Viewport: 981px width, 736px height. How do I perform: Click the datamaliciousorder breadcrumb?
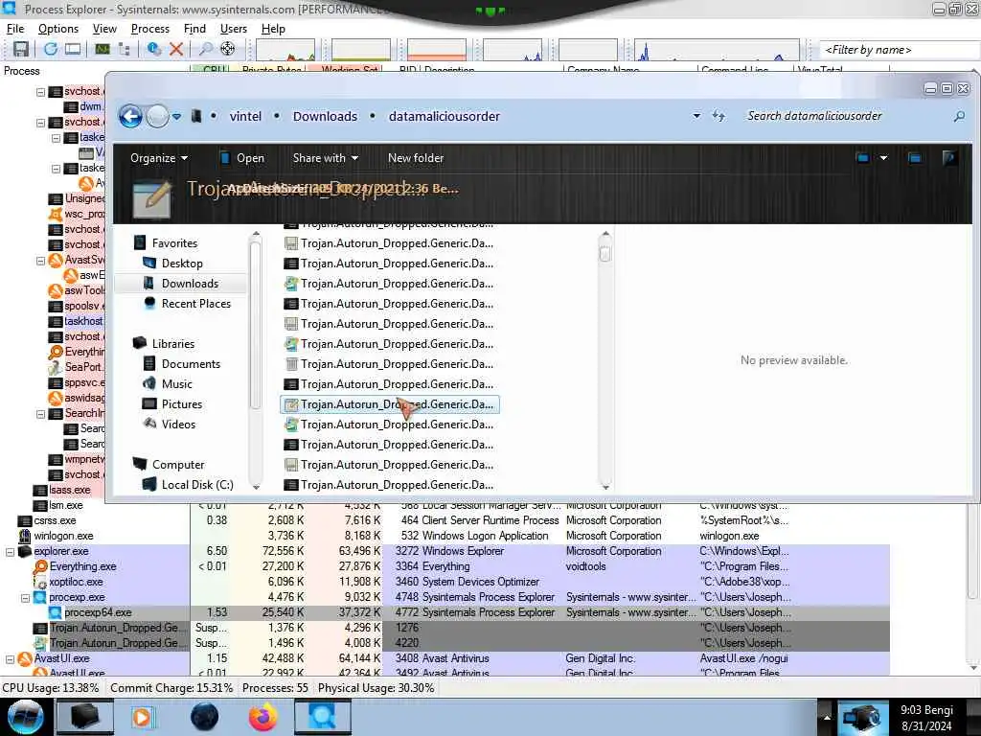point(445,116)
